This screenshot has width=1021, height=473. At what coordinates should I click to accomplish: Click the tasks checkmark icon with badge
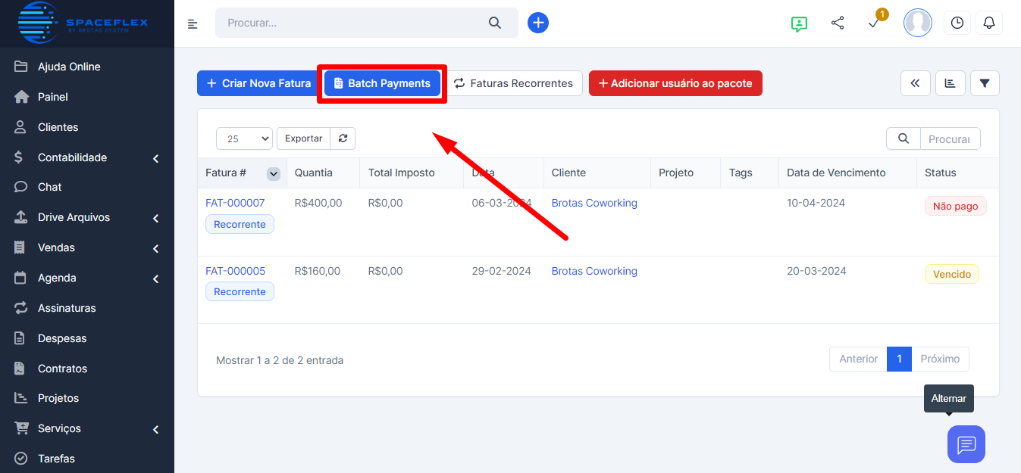click(874, 23)
